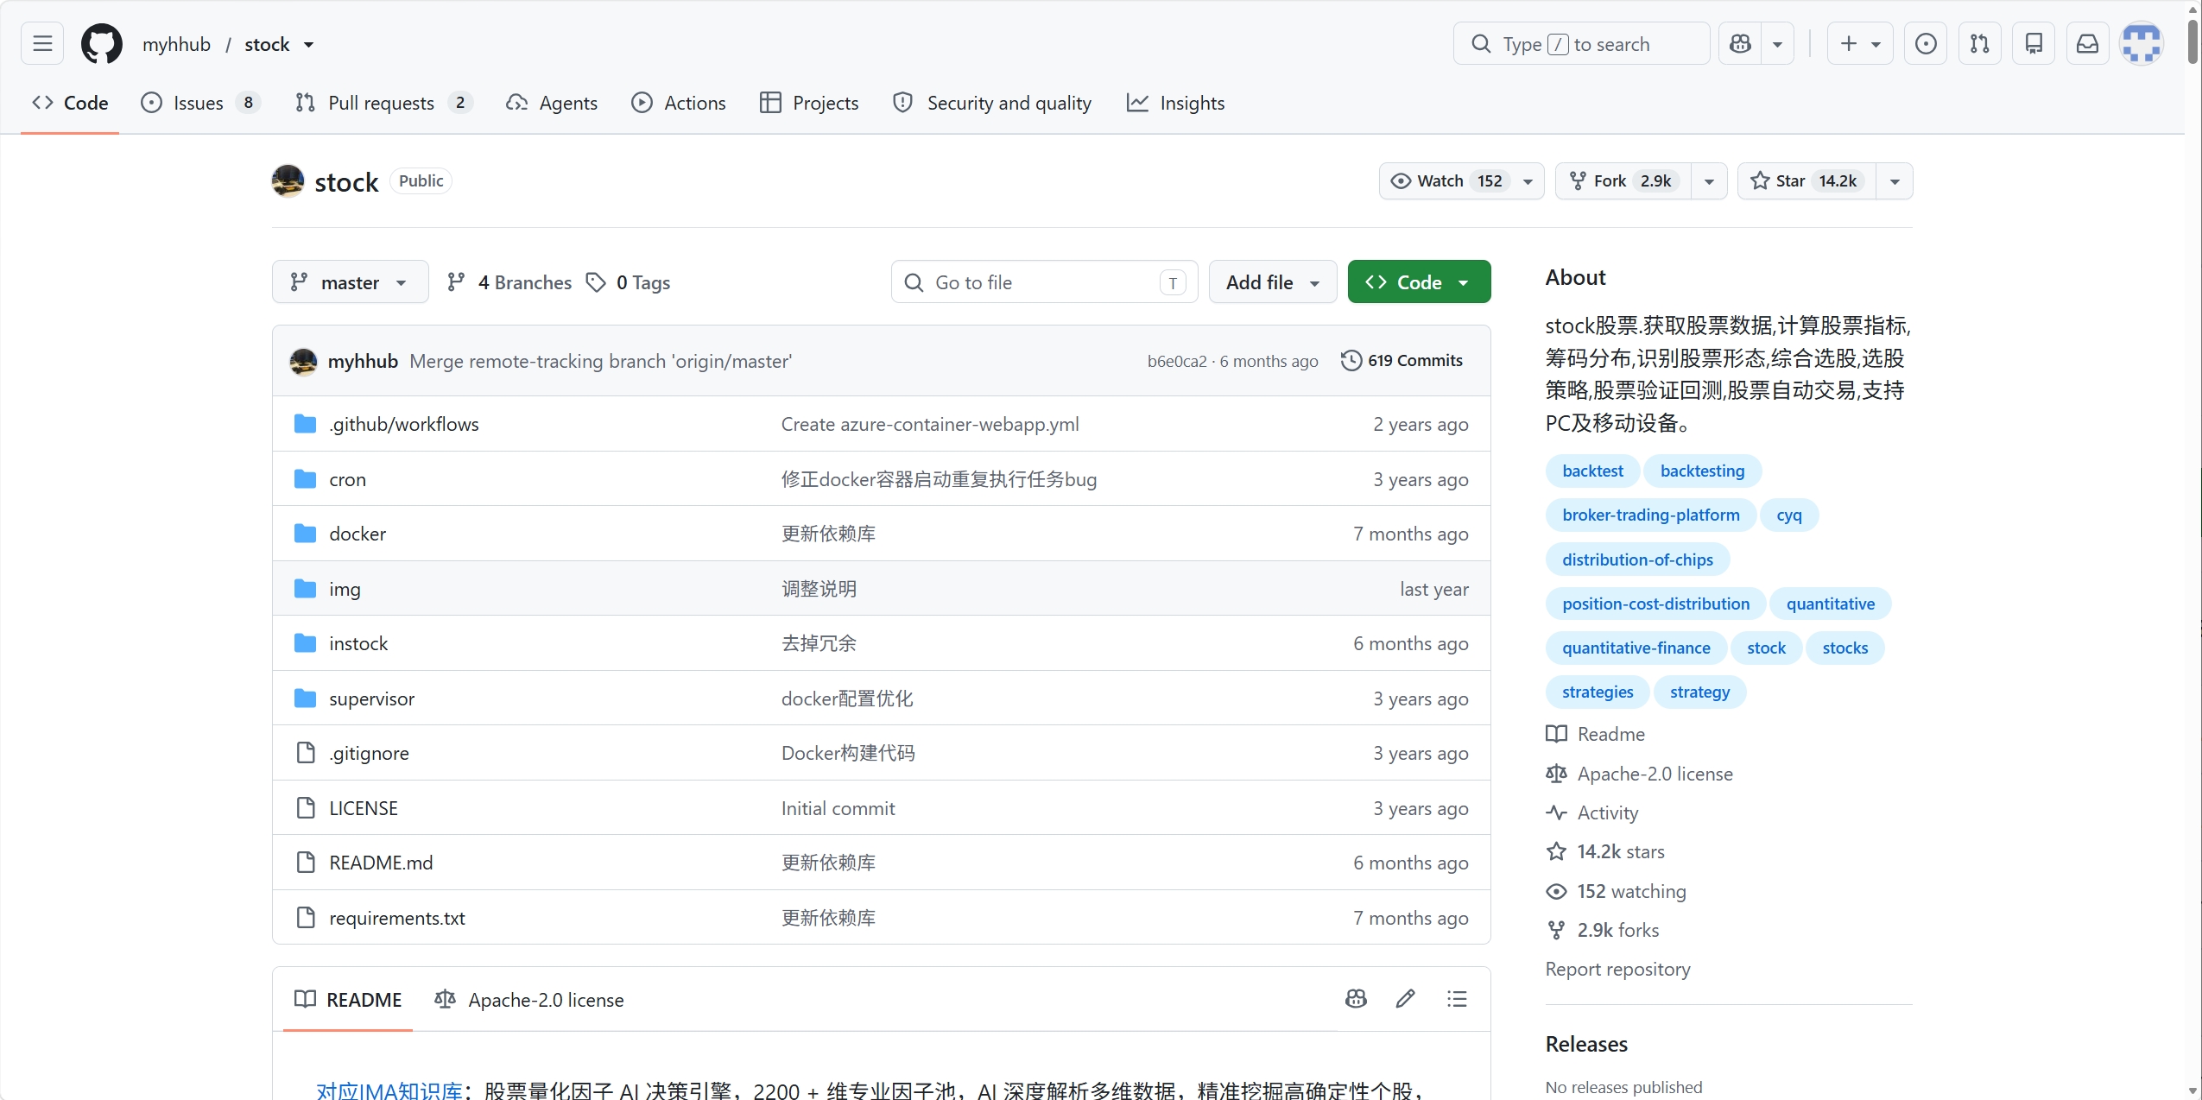Open the notifications inbox icon
Viewport: 2202px width, 1100px height.
pyautogui.click(x=2088, y=43)
